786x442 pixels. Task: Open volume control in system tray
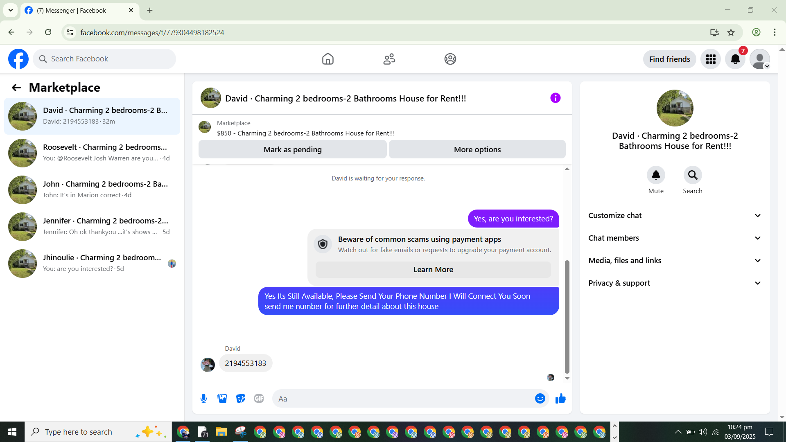coord(703,432)
